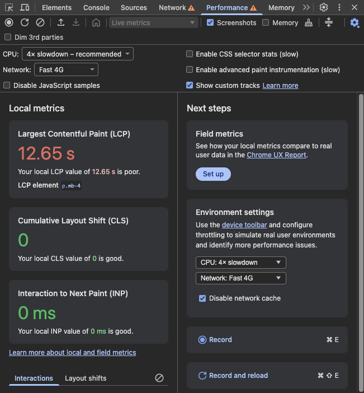Click the Field metrics heading
The height and width of the screenshot is (393, 364).
click(219, 134)
